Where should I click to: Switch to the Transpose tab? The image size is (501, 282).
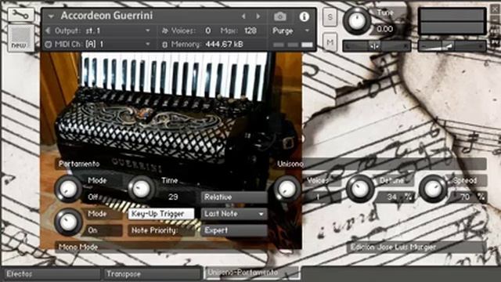(151, 273)
